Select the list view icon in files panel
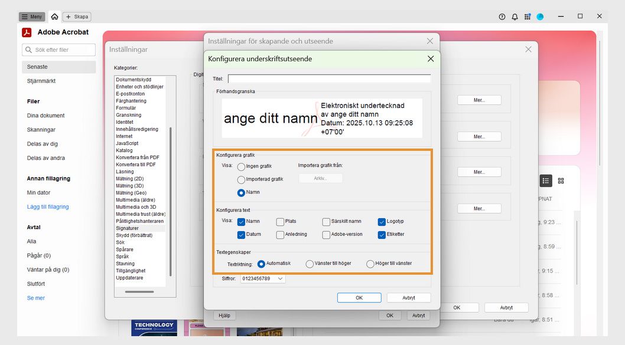The height and width of the screenshot is (345, 625). coord(546,180)
